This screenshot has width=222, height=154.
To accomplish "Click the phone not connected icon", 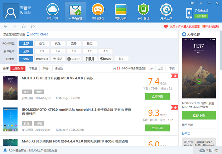I will click(189, 13).
